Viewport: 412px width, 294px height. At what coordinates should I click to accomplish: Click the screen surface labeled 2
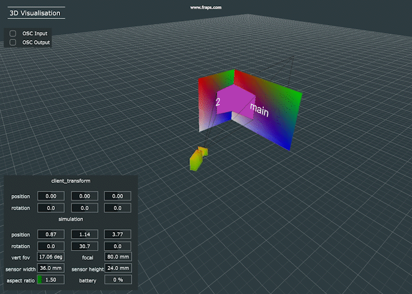(x=208, y=105)
